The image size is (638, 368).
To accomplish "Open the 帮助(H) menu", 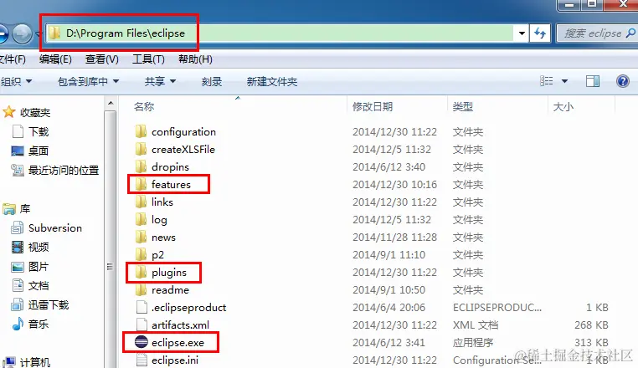I will pyautogui.click(x=195, y=59).
